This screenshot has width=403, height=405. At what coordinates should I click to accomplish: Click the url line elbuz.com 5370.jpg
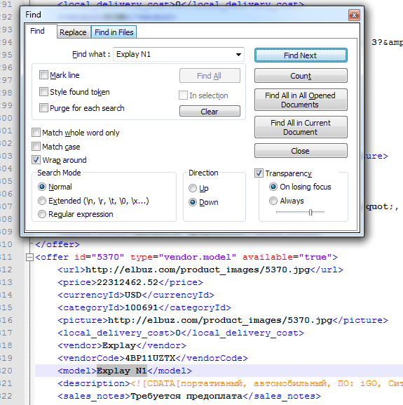click(x=200, y=270)
